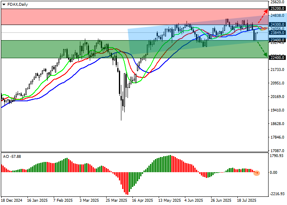Click the 4 Jun 2025 date label

click(194, 200)
